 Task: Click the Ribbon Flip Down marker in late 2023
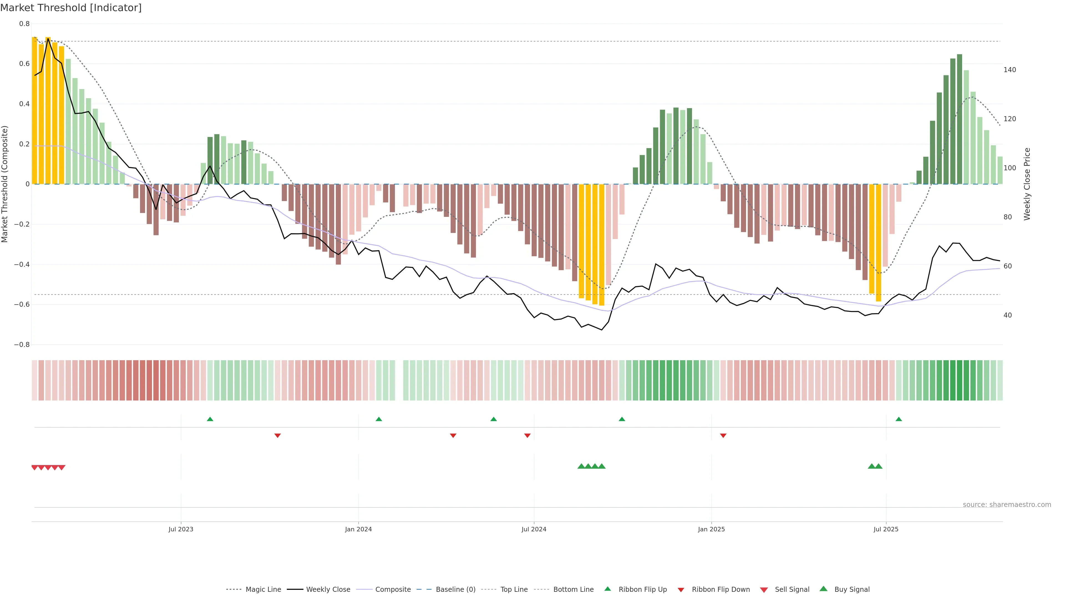[278, 436]
